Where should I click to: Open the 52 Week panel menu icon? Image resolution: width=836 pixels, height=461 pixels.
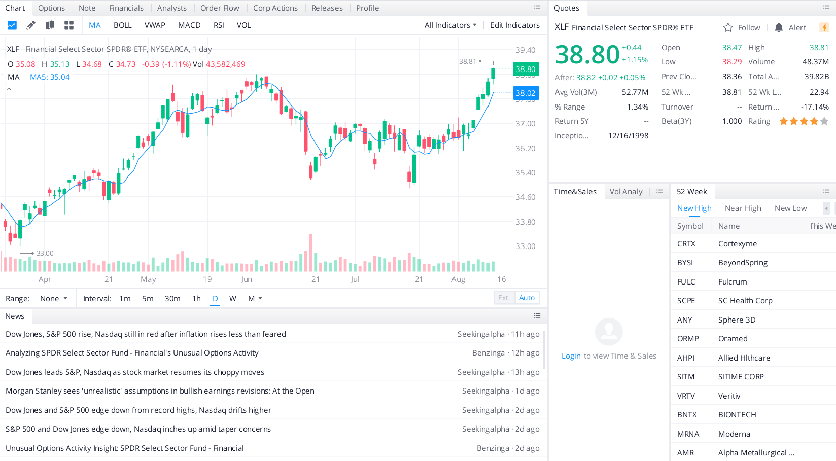tap(826, 191)
